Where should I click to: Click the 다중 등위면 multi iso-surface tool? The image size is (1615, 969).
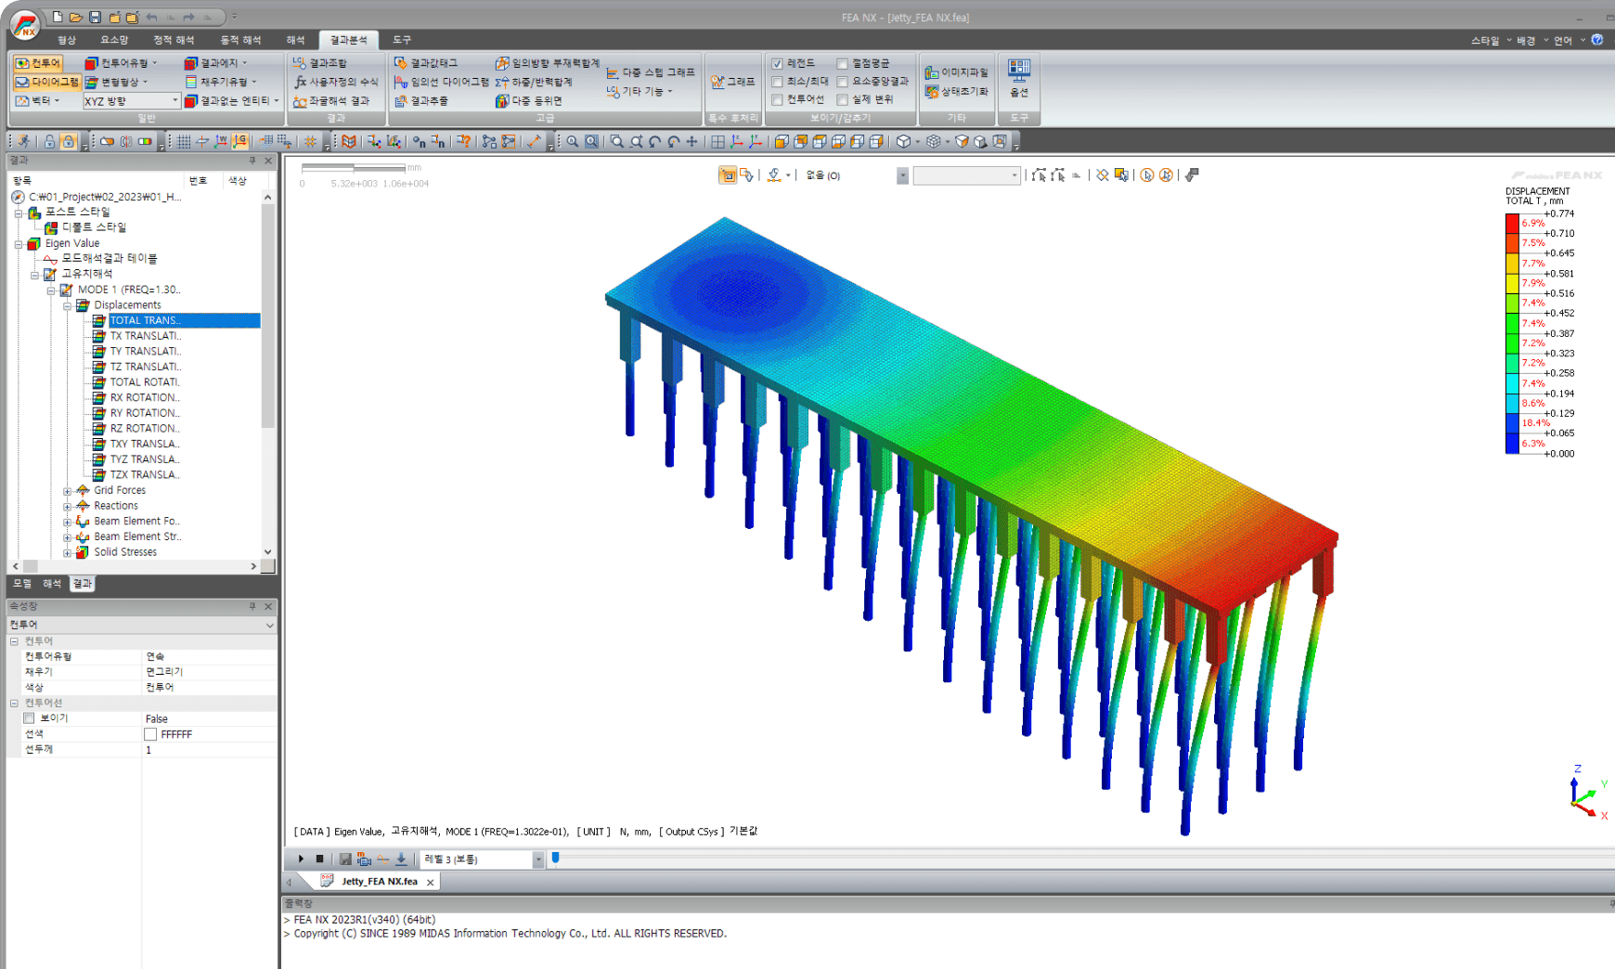529,101
